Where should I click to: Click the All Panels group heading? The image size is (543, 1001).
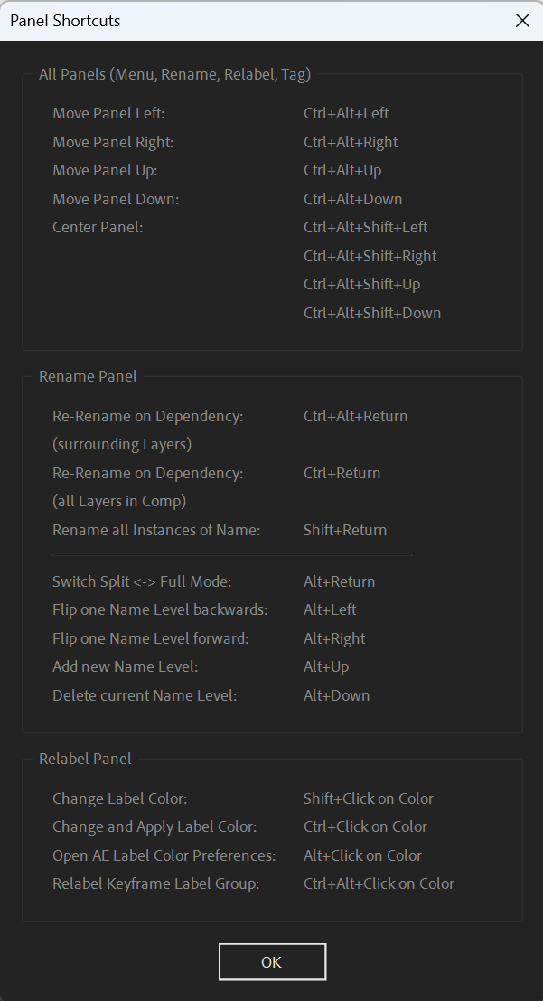[175, 75]
